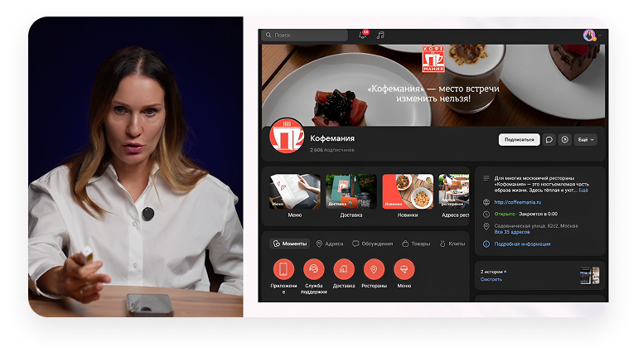Click the Кофемания community title
This screenshot has height=357, width=638.
[x=332, y=138]
